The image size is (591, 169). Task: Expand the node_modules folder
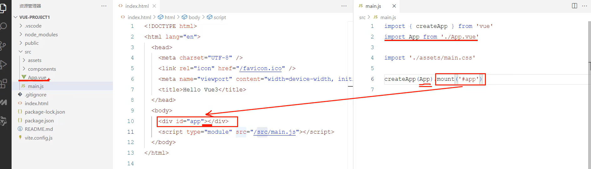(x=21, y=34)
